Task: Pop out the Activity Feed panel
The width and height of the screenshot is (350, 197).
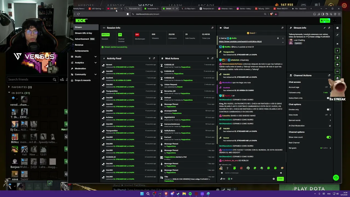Action: (154, 58)
